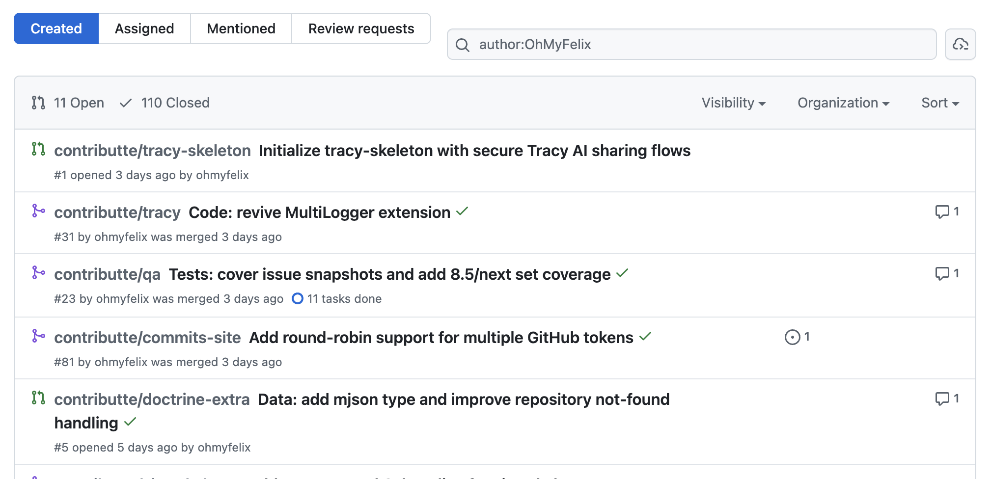Viewport: 991px width, 479px height.
Task: Click '#5 opened 5 days ago by ohmyfelix'
Action: tap(152, 448)
